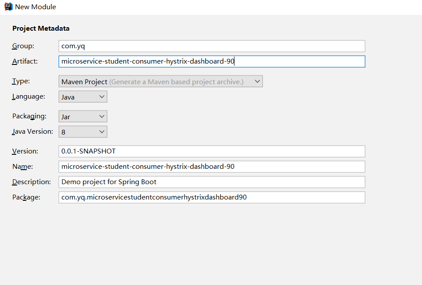Click the Java Version label

click(32, 132)
